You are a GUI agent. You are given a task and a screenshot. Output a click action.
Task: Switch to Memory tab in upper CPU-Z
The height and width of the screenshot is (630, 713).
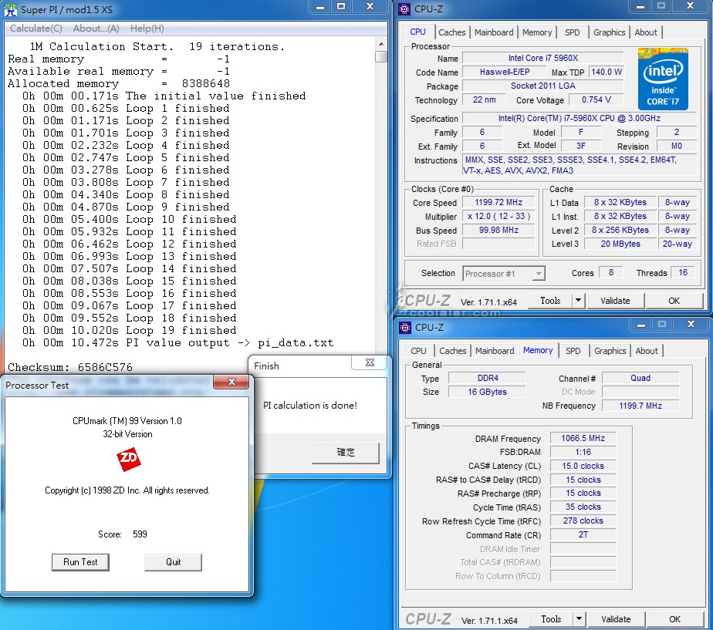[x=536, y=32]
